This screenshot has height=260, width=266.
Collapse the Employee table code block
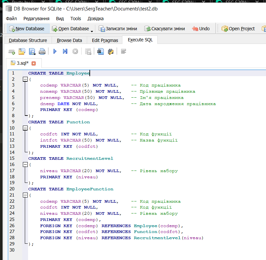click(25, 79)
